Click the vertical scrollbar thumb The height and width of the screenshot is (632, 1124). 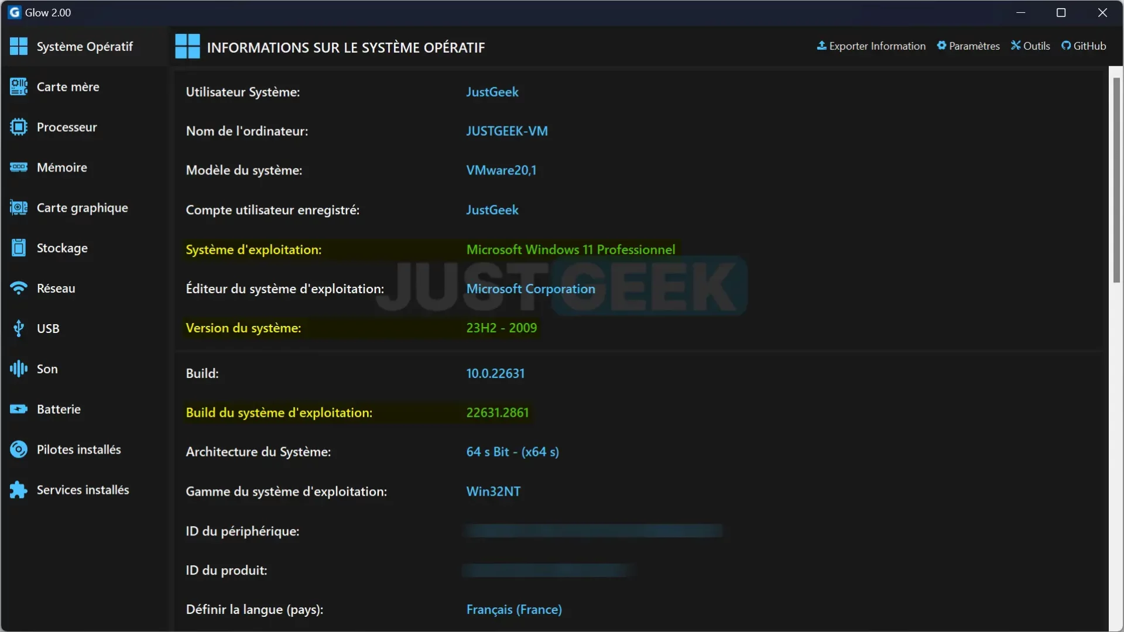tap(1116, 180)
